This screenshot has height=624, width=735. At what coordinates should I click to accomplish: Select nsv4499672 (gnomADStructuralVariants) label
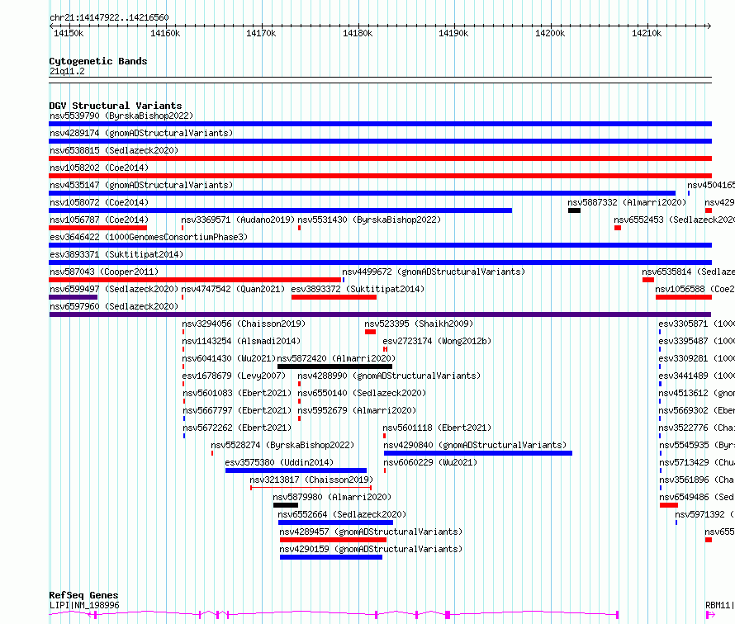point(434,272)
